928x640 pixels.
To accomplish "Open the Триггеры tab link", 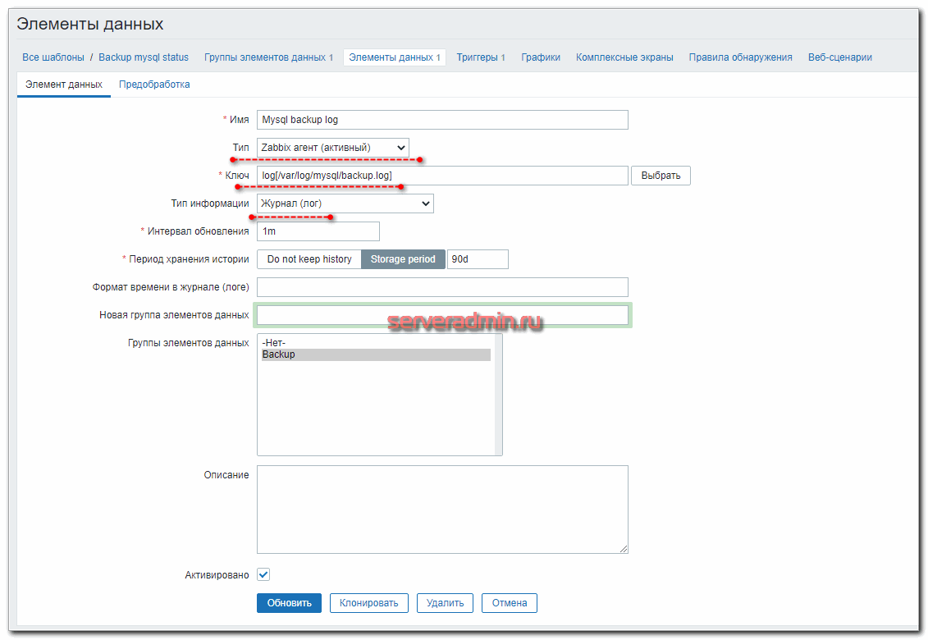I will (x=480, y=57).
